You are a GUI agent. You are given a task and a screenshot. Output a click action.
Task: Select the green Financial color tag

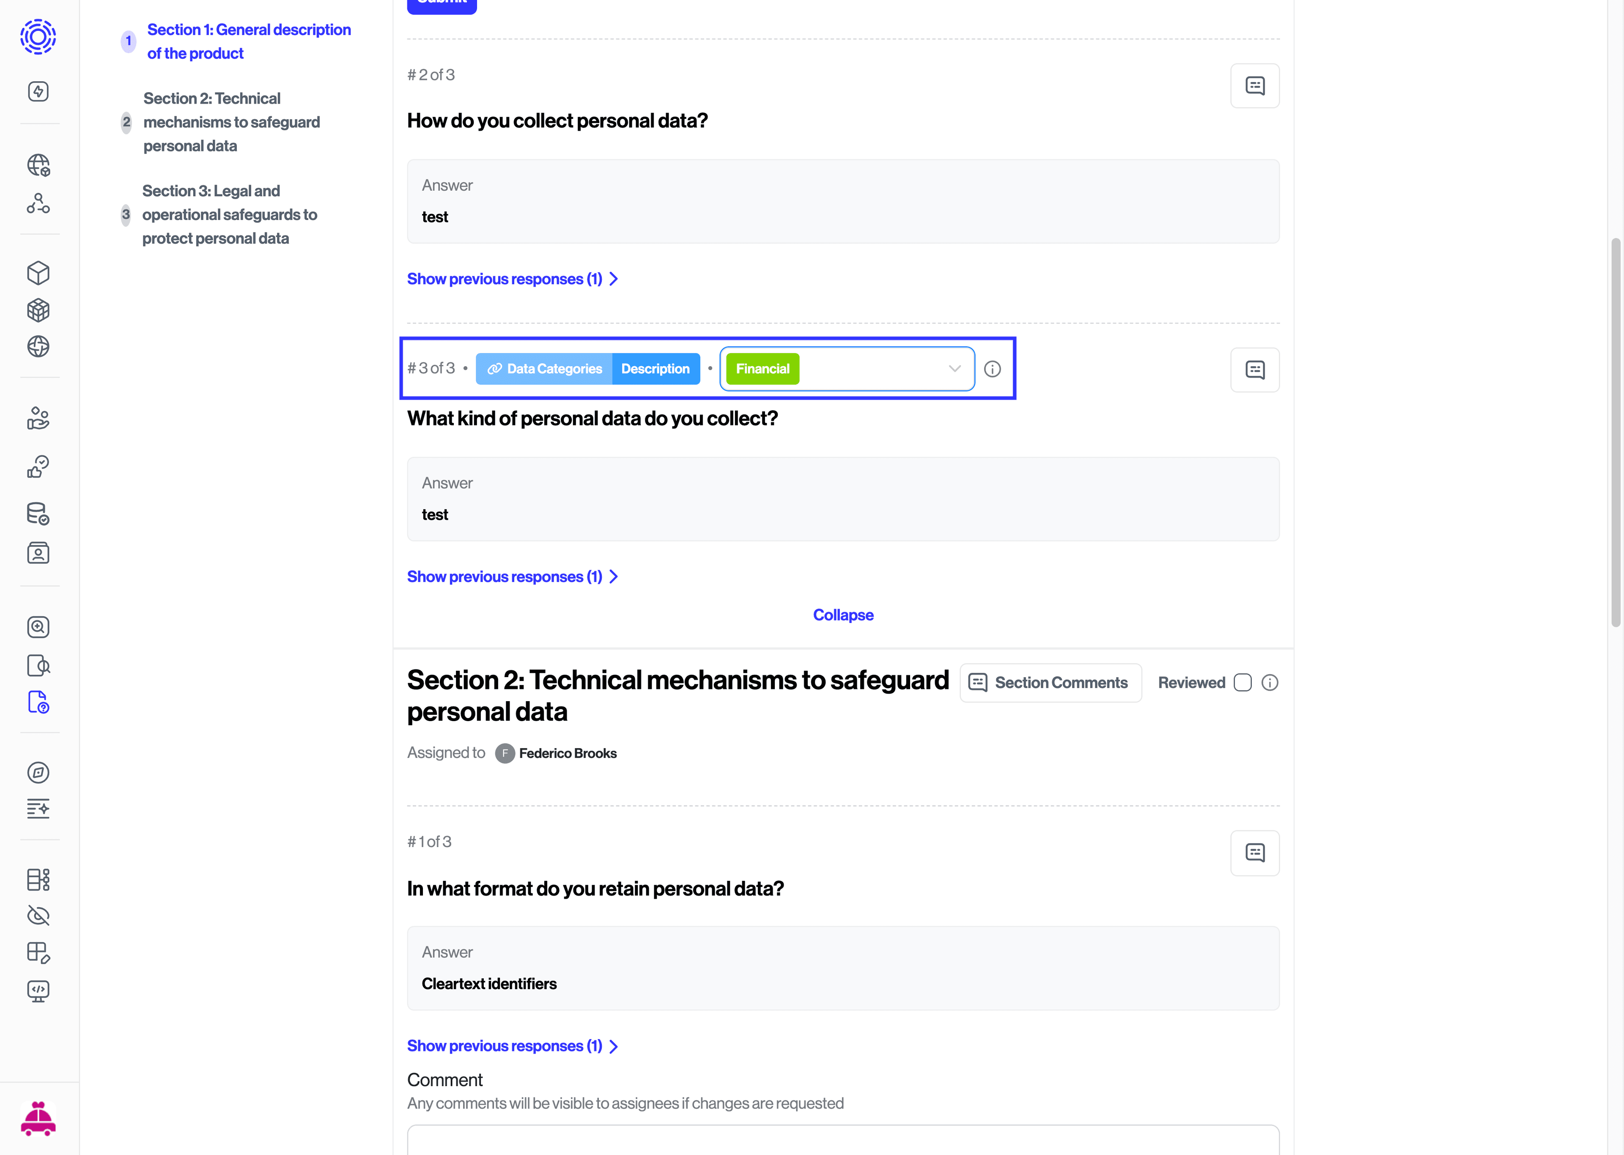pos(762,368)
